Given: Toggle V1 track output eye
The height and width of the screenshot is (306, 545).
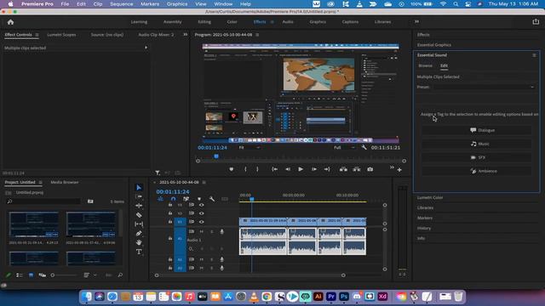Looking at the screenshot, I should 201,222.
